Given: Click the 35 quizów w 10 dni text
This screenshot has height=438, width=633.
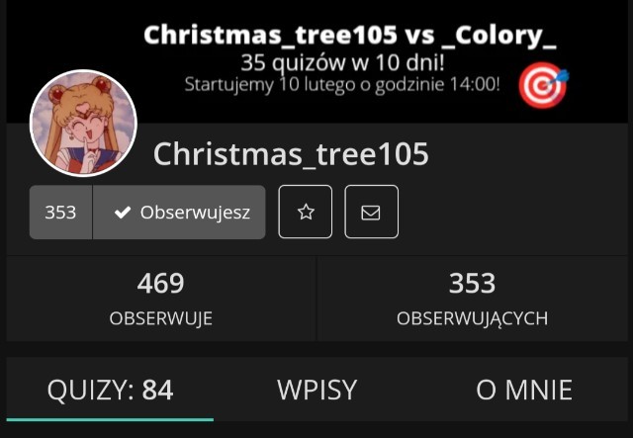Looking at the screenshot, I should point(343,63).
